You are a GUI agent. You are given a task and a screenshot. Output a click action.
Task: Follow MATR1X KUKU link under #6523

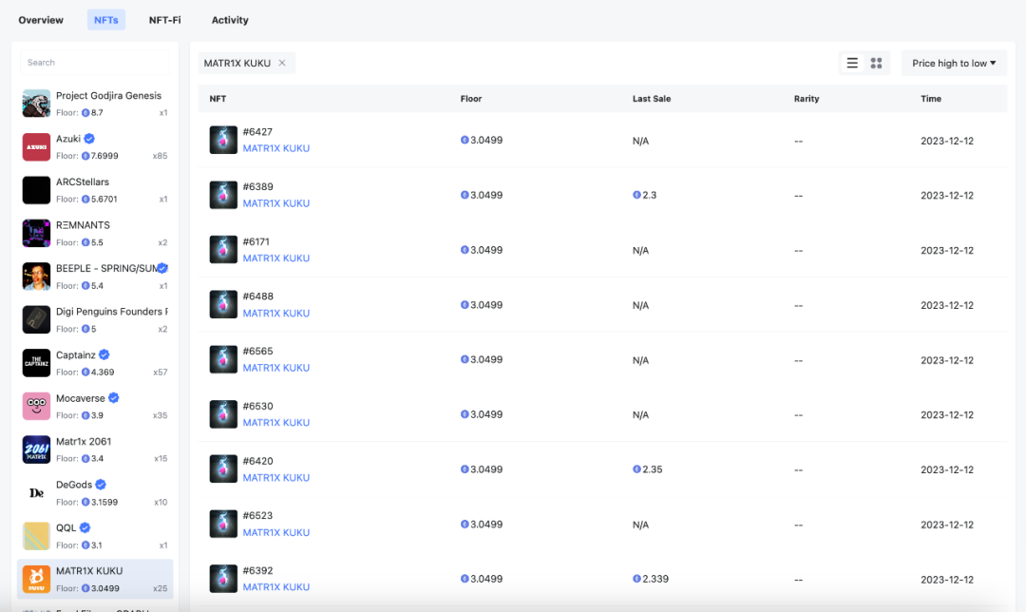tap(276, 533)
